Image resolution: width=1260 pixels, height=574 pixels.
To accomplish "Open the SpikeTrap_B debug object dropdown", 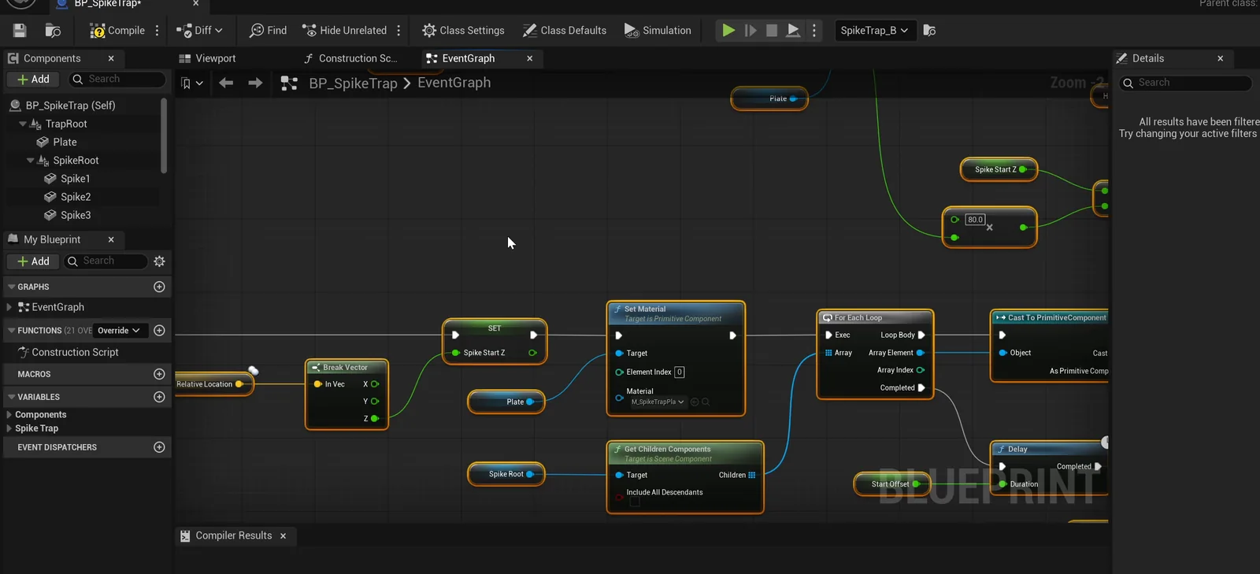I will 874,31.
